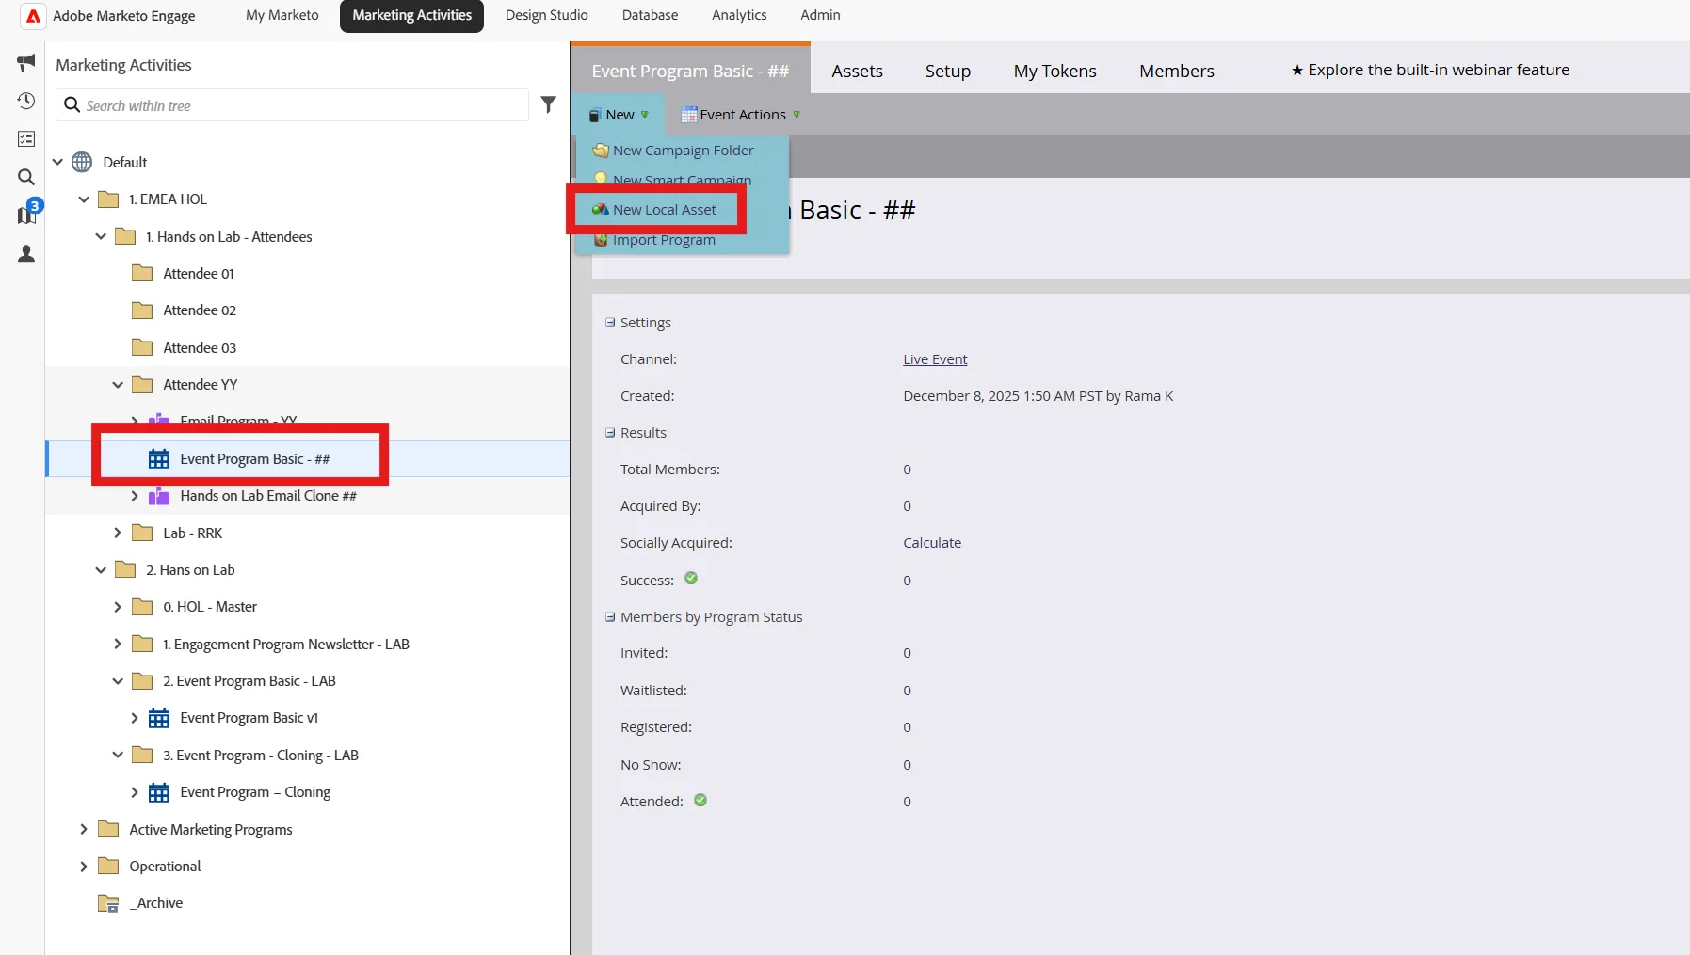
Task: Click the green check icon next to Success
Action: coord(691,579)
